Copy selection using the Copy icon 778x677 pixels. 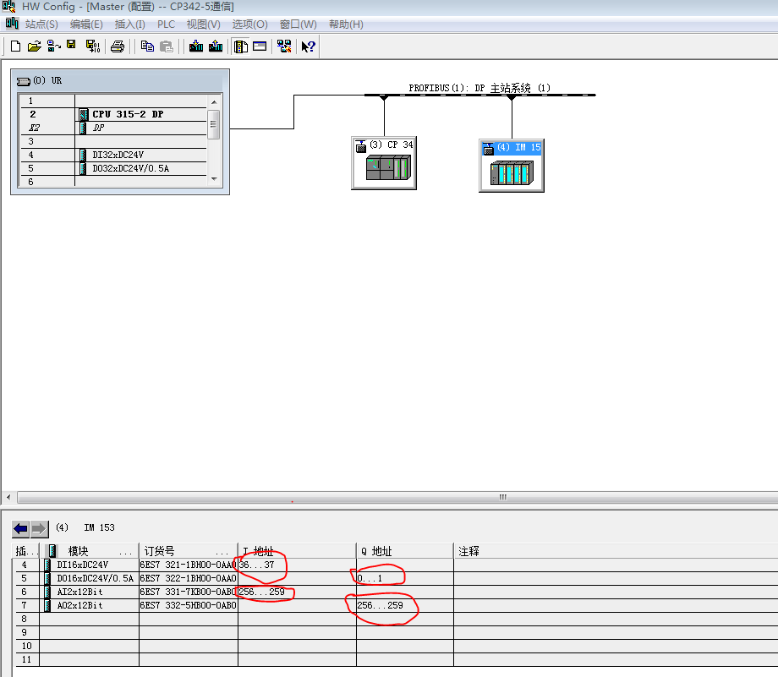click(147, 46)
